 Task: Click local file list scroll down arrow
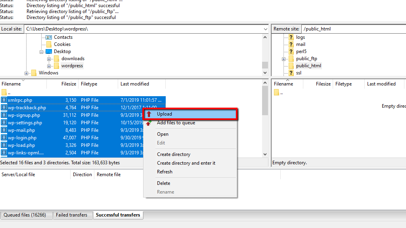point(265,154)
